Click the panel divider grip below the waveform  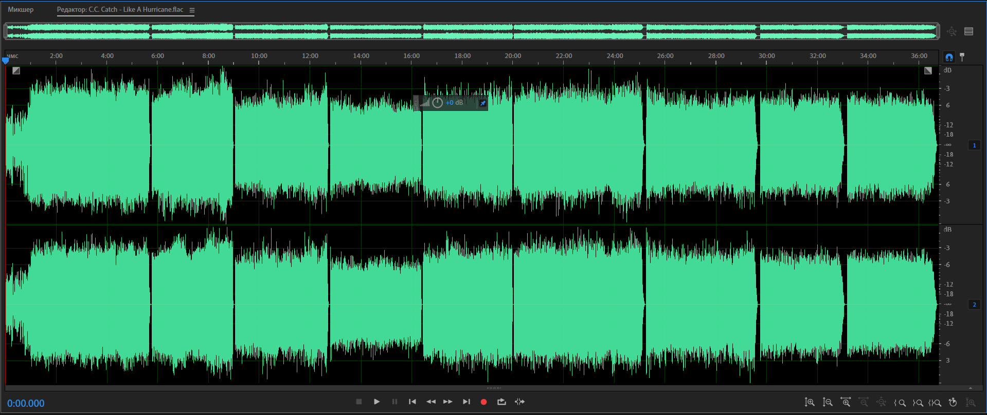(493, 388)
